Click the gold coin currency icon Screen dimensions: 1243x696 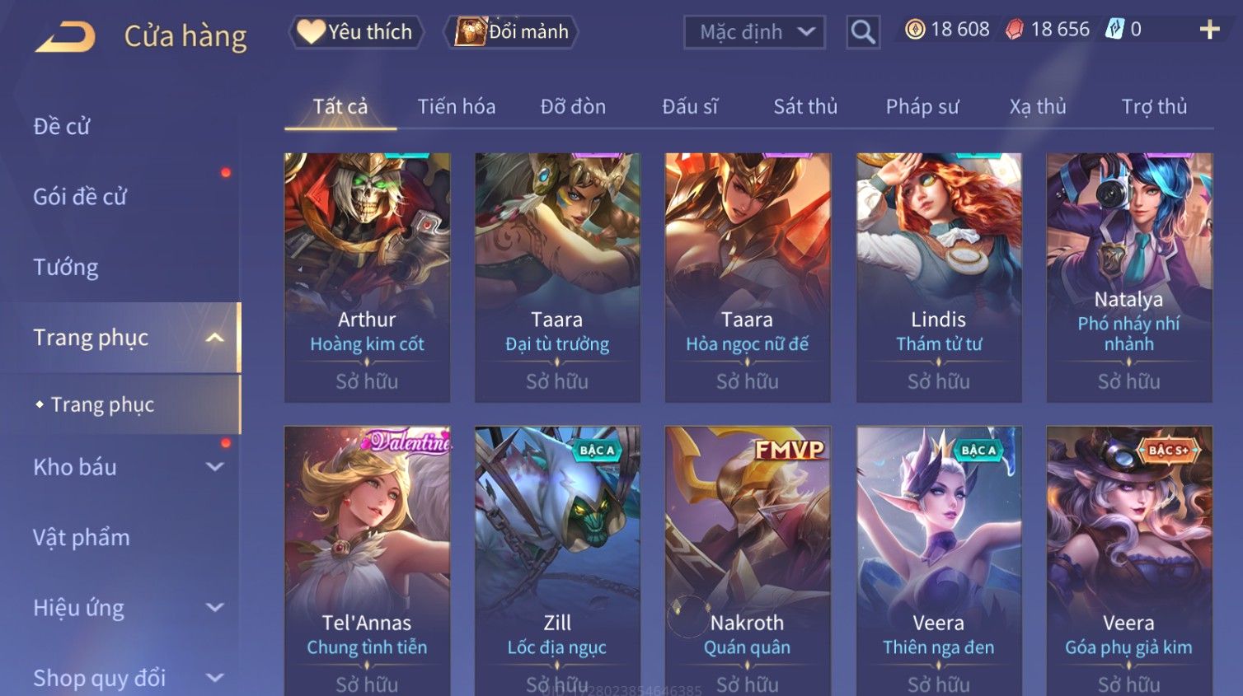click(x=915, y=30)
